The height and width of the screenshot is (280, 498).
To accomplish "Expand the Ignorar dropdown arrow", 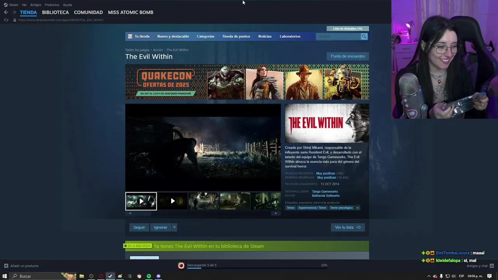I will (x=174, y=227).
